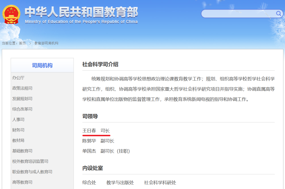Go to 教材局 department page

coord(18,140)
